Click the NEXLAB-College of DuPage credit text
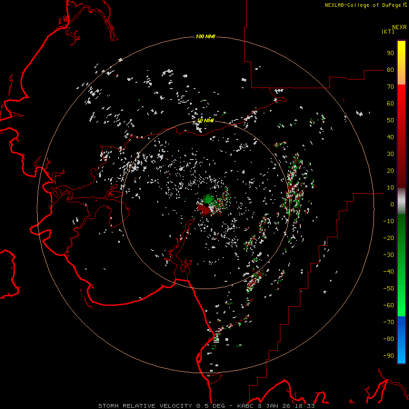409x409 pixels. (365, 5)
